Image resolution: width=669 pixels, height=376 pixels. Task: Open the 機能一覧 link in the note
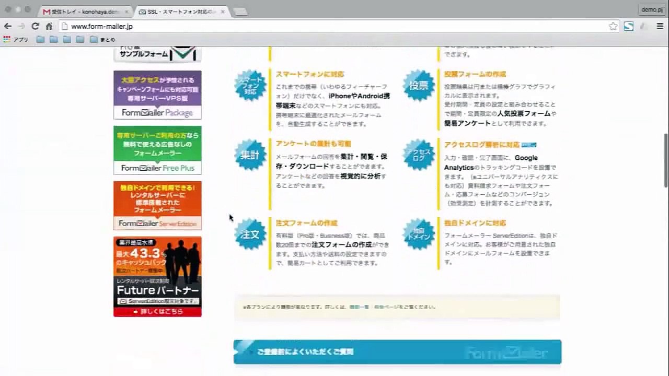[x=359, y=307]
